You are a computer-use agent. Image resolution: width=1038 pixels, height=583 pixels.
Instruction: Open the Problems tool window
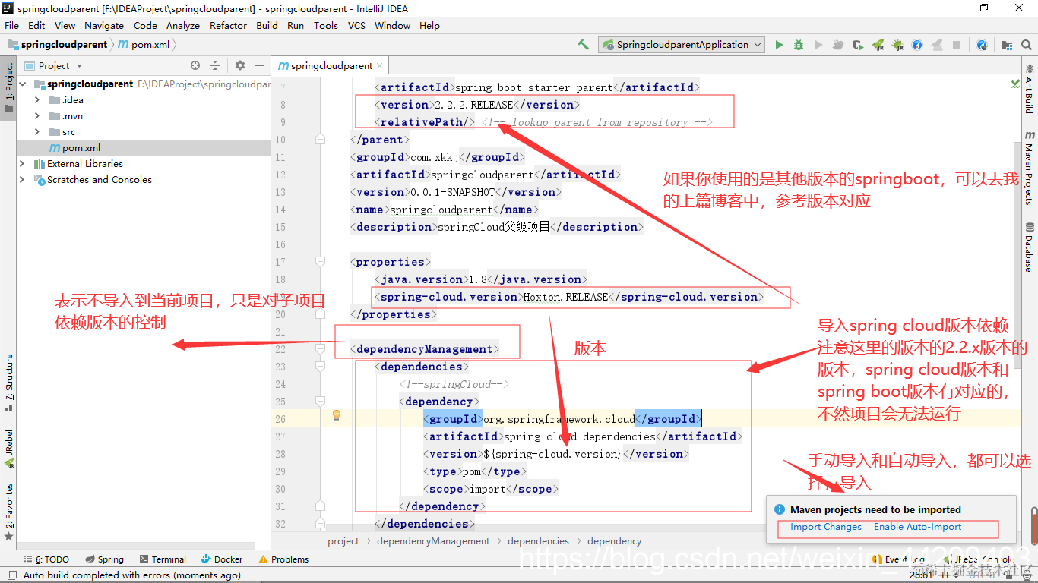pyautogui.click(x=283, y=559)
